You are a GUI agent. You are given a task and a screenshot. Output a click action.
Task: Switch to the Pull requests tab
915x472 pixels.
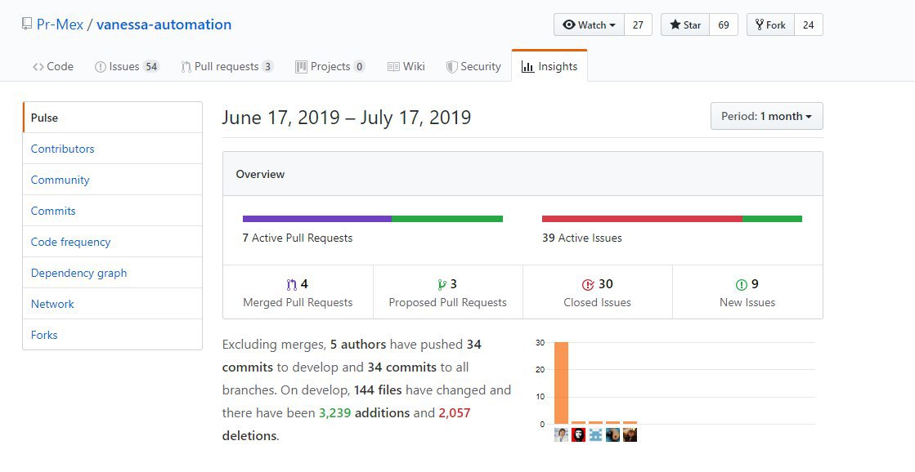(227, 66)
